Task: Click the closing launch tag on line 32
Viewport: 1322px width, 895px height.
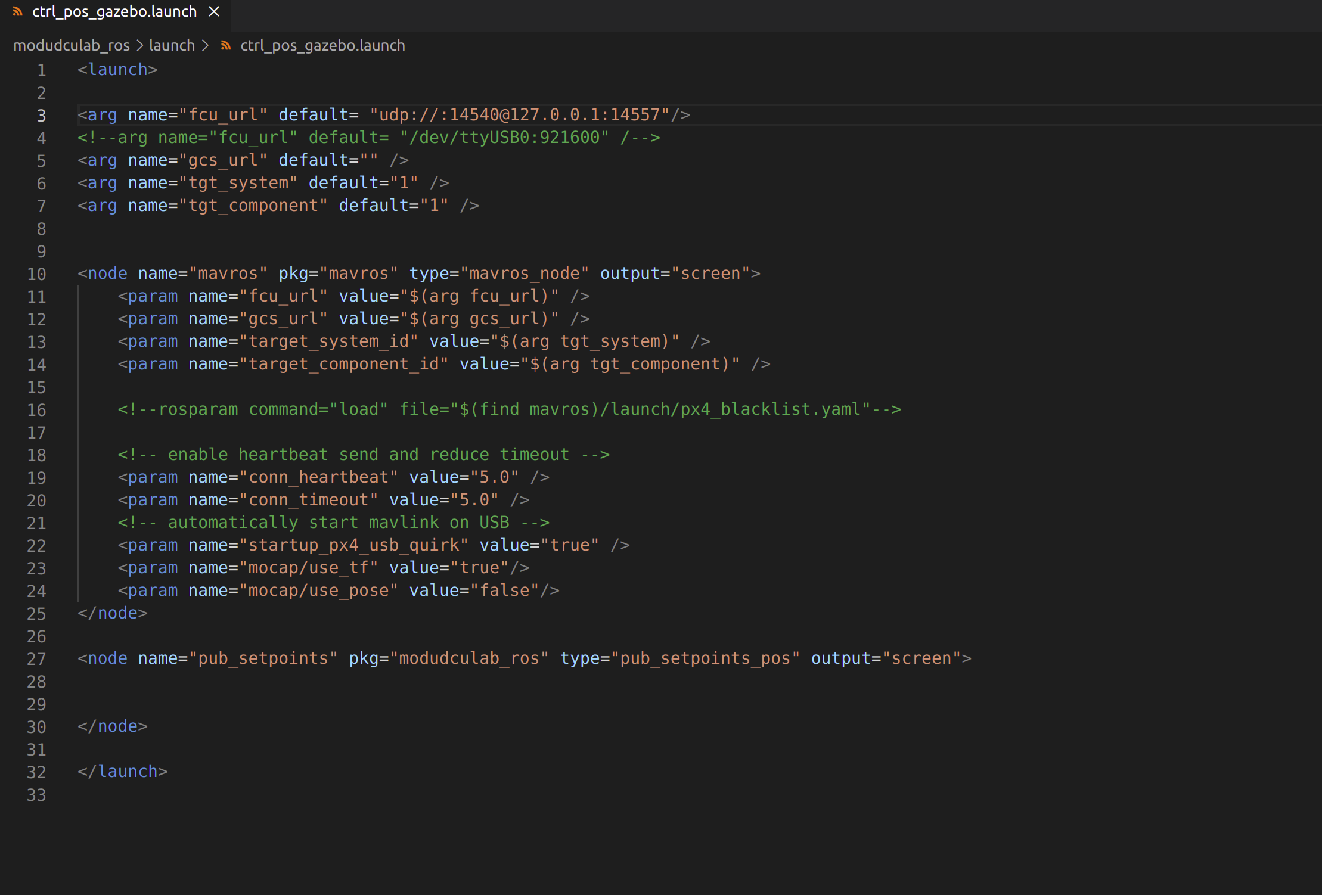Action: (x=123, y=772)
